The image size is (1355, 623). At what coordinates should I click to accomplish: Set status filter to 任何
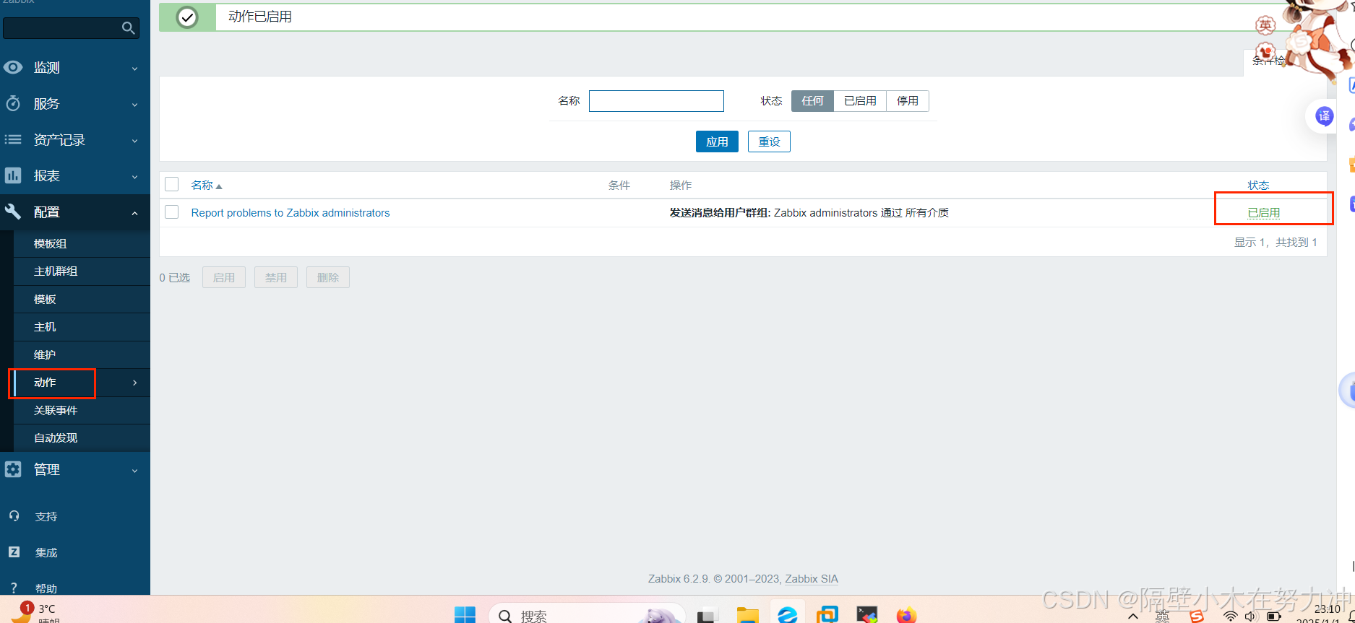tap(812, 101)
